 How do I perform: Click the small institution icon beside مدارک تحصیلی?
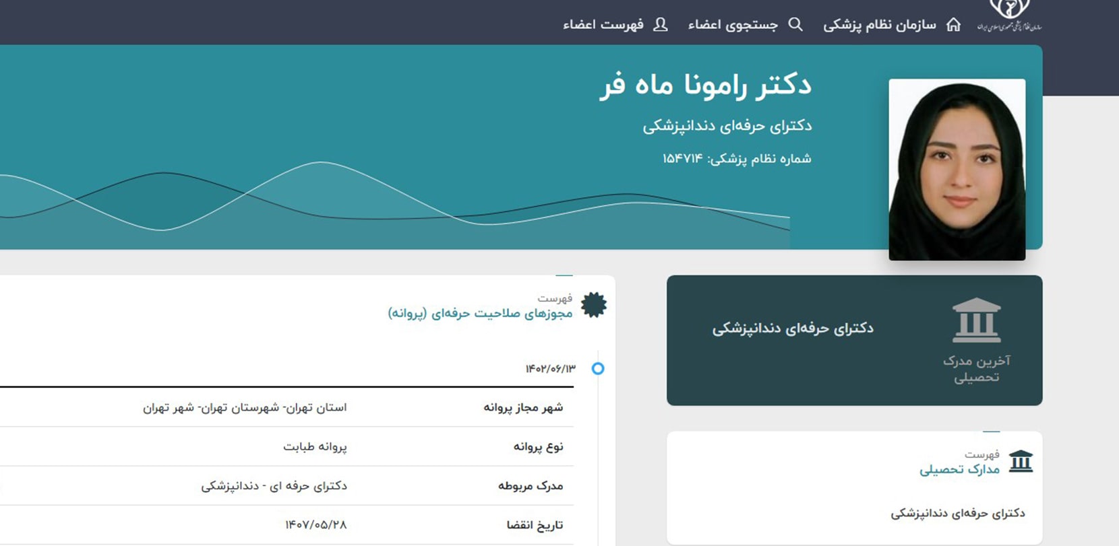tap(1021, 462)
